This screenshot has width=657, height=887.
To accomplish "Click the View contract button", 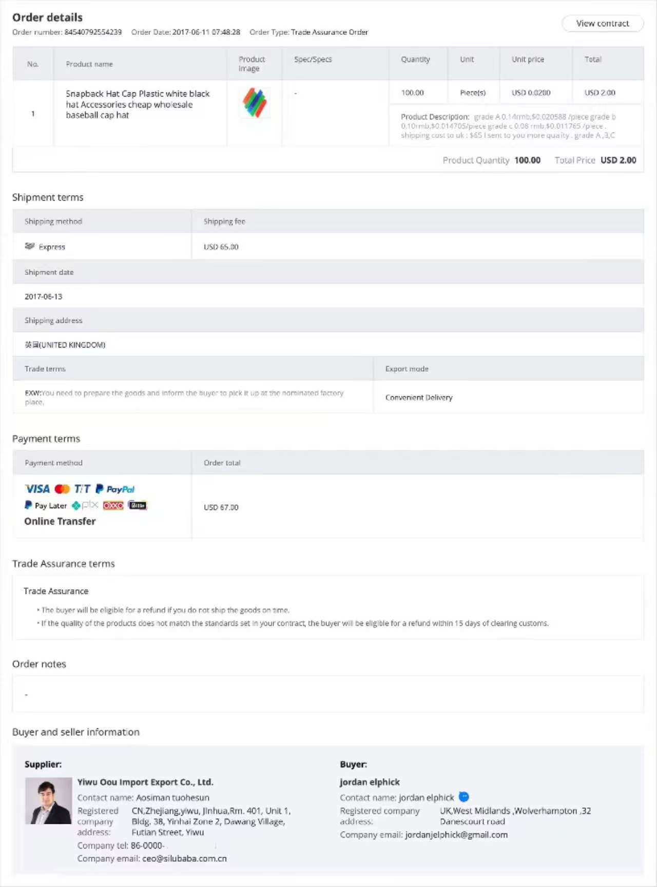I will pyautogui.click(x=602, y=24).
